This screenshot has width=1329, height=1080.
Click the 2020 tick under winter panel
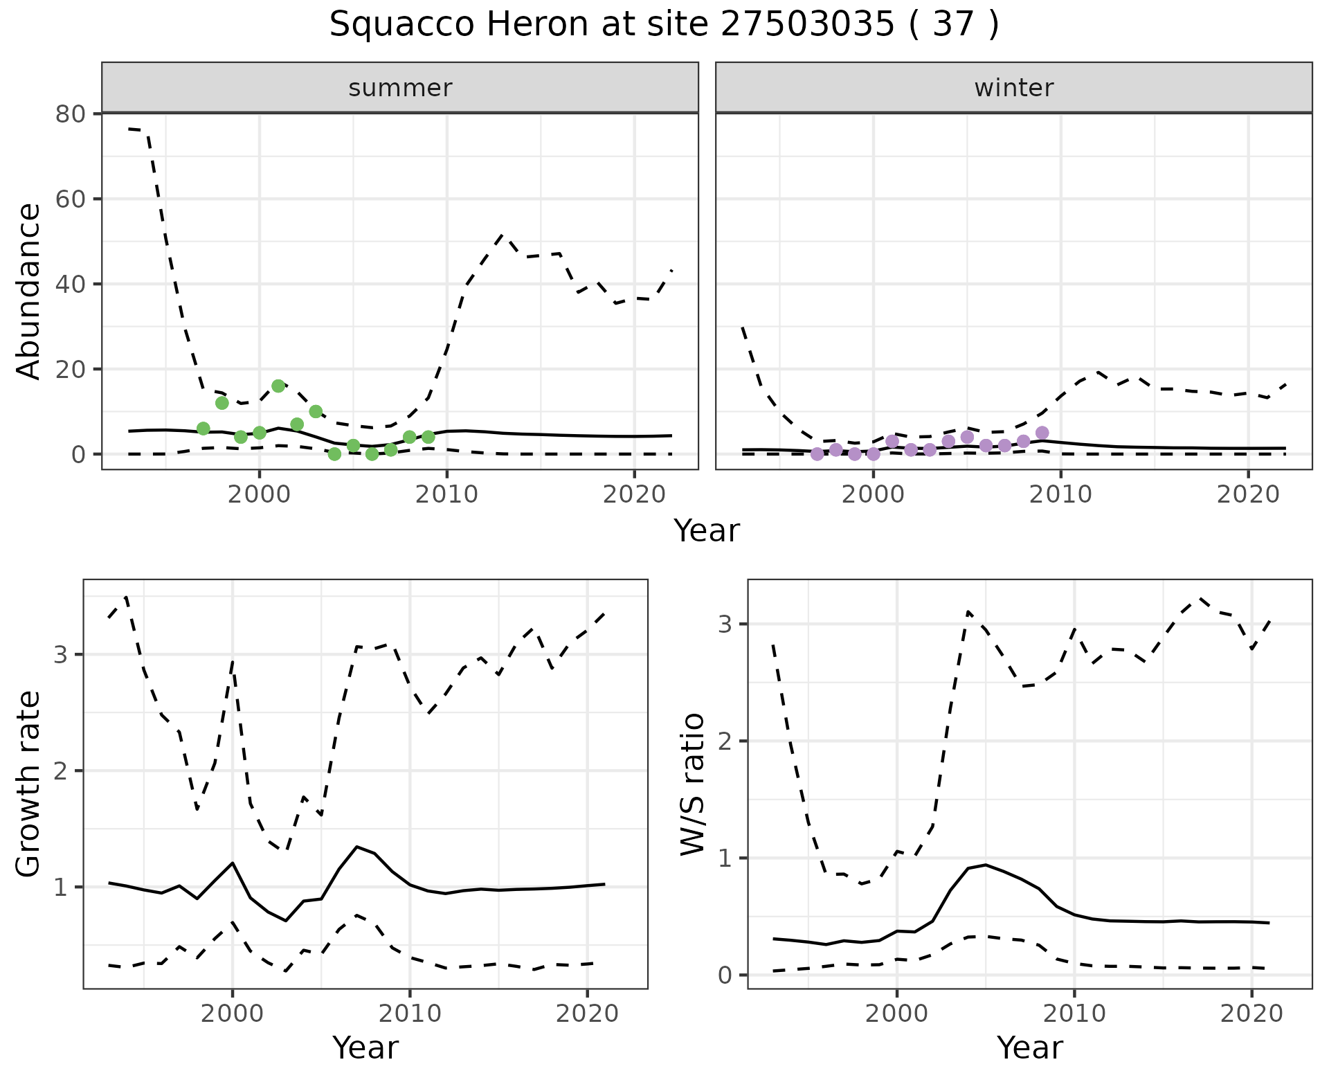click(x=1249, y=494)
